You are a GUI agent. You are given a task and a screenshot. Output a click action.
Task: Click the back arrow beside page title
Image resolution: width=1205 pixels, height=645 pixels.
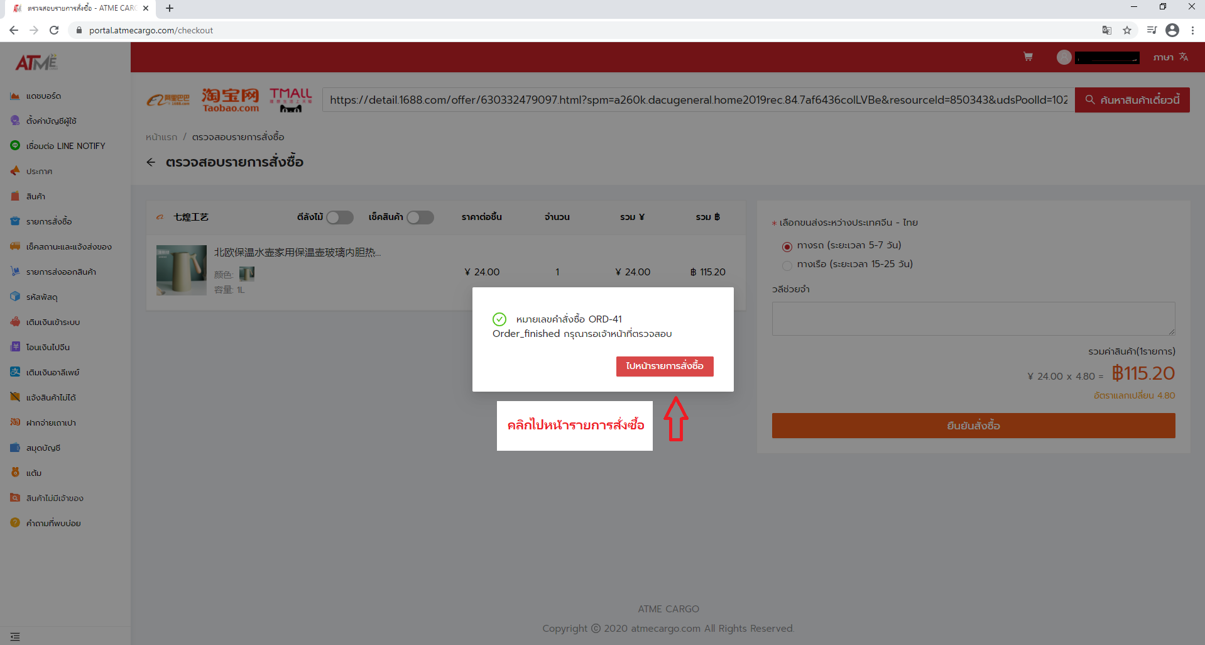click(151, 162)
